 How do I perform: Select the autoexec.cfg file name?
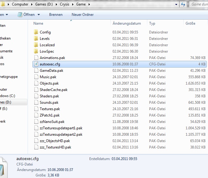click(50, 64)
